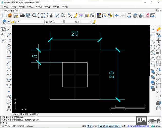Click the command line input field
The width and height of the screenshot is (162, 128).
click(77, 122)
